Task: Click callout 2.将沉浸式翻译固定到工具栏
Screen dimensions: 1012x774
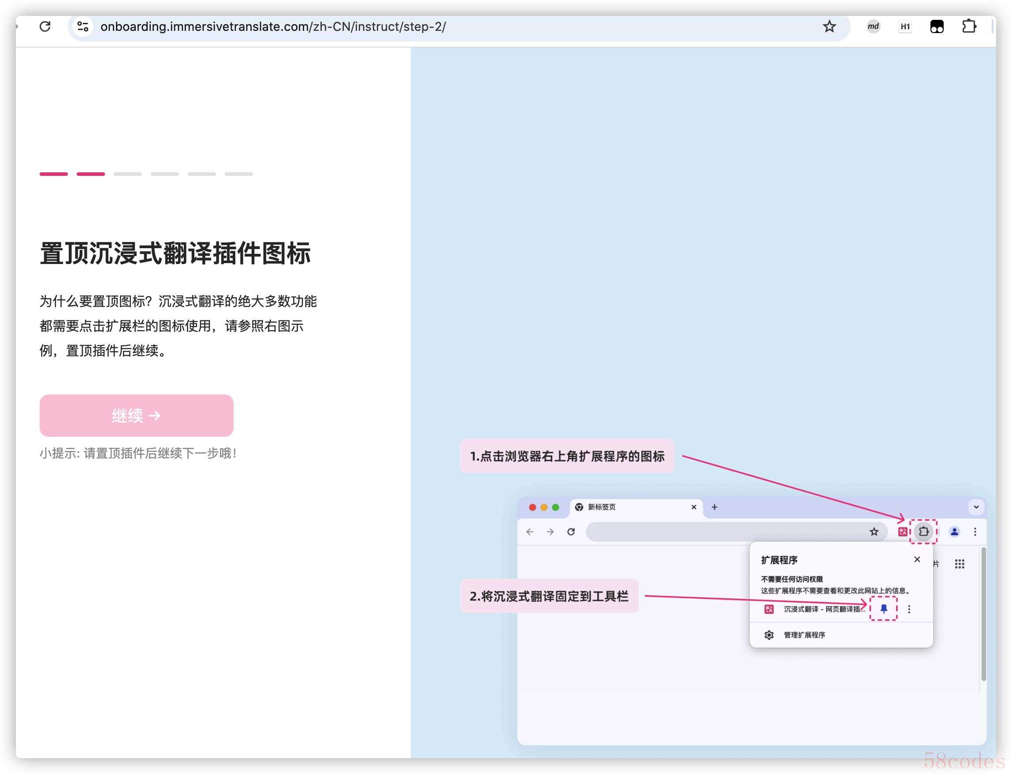Action: (x=549, y=595)
